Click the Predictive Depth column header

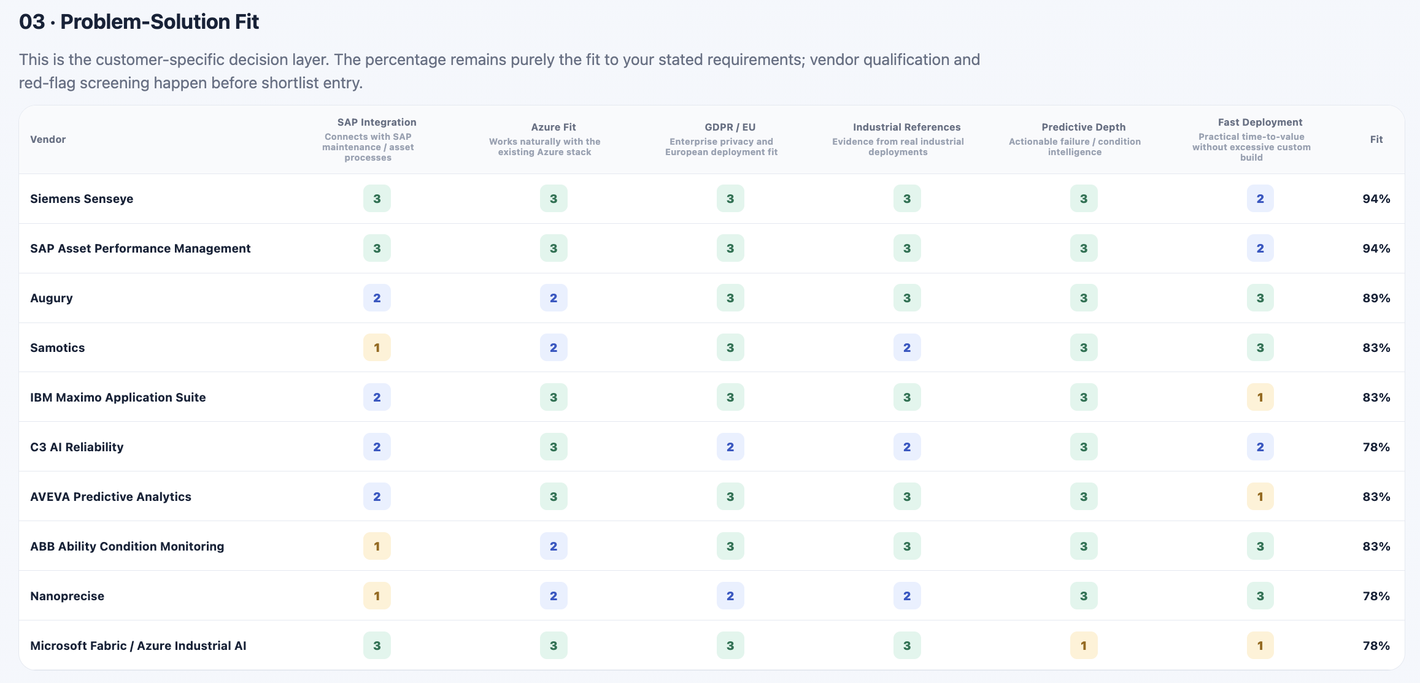click(1084, 127)
